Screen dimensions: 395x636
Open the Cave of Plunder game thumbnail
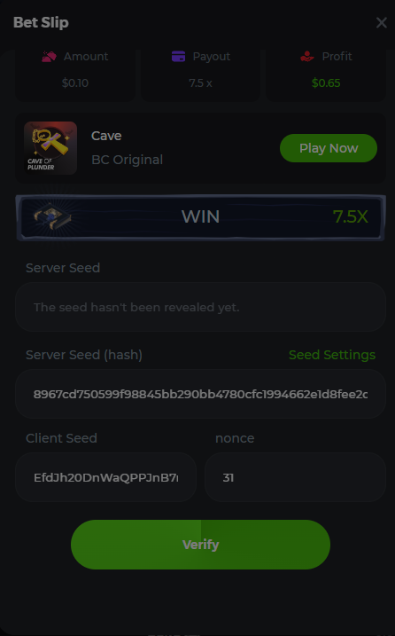[50, 148]
